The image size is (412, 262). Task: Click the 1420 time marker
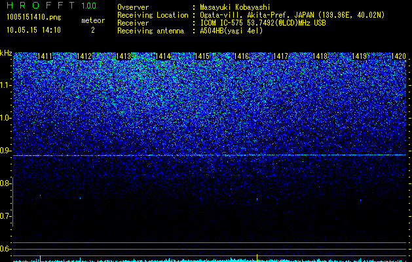[x=398, y=56]
